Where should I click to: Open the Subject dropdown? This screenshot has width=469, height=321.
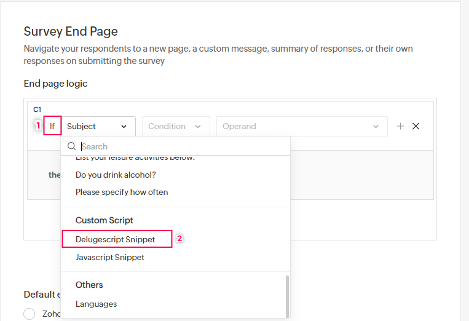[x=97, y=126]
